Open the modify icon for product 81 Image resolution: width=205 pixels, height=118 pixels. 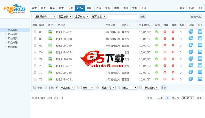(200, 45)
